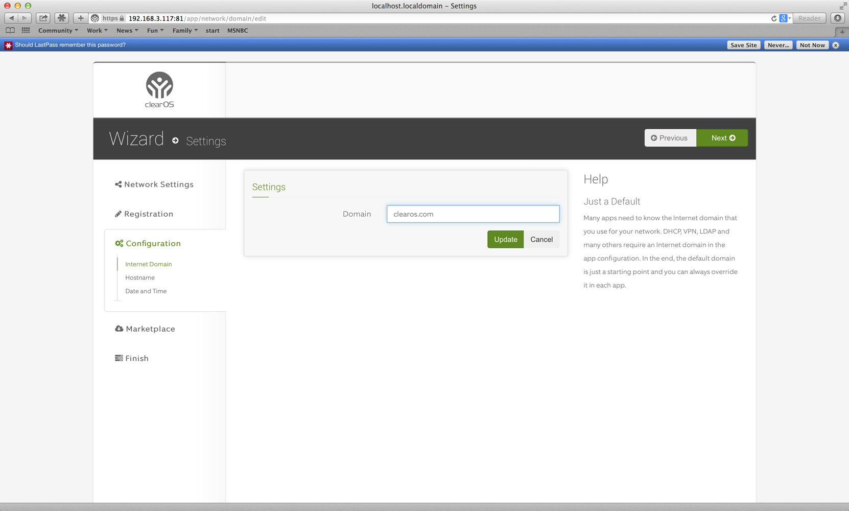The width and height of the screenshot is (849, 511).
Task: Dismiss LastPass prompt with Not Now
Action: tap(812, 45)
